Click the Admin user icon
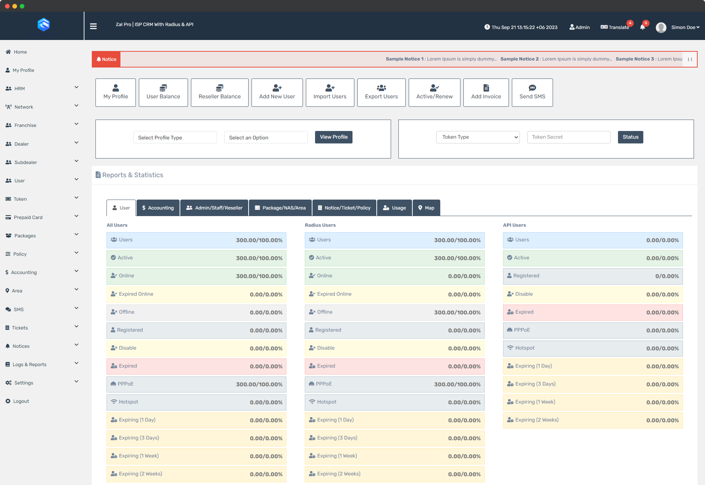Viewport: 705px width, 485px height. point(579,27)
